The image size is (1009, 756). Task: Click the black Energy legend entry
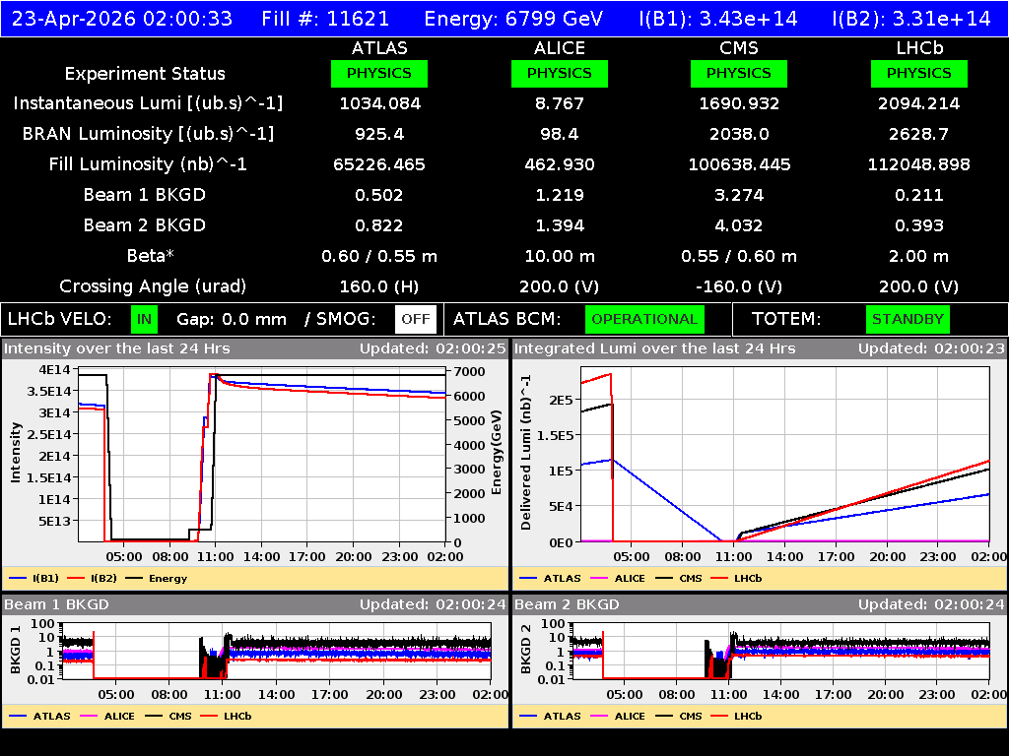157,579
